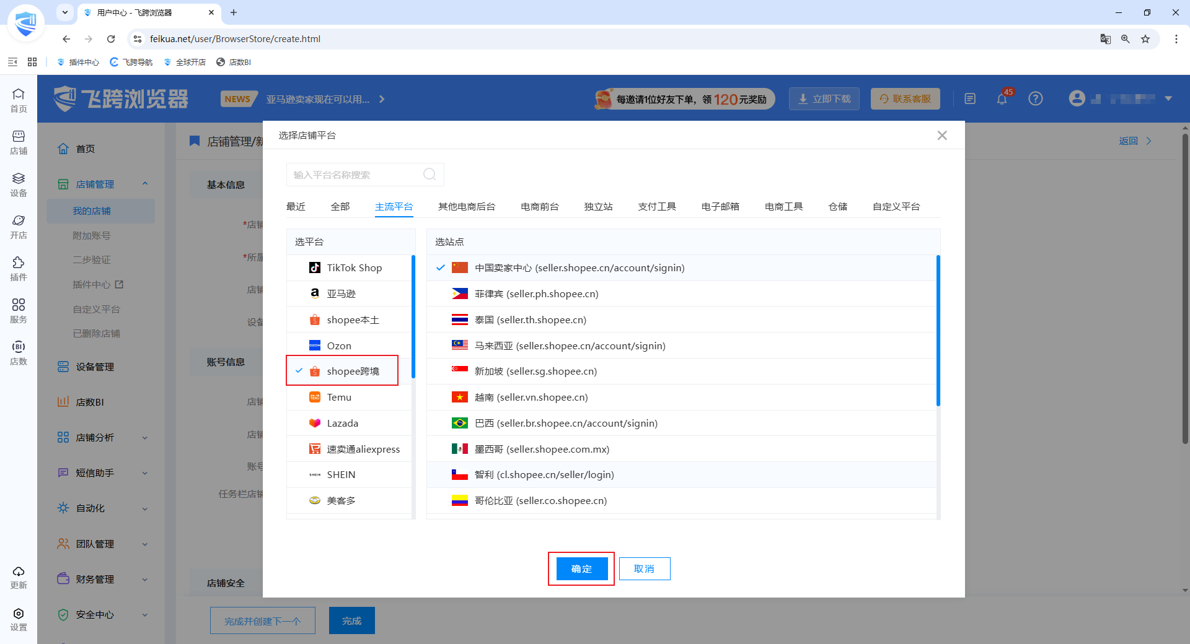Close the 选择店铺平台 dialog
This screenshot has height=644, width=1190.
[942, 135]
